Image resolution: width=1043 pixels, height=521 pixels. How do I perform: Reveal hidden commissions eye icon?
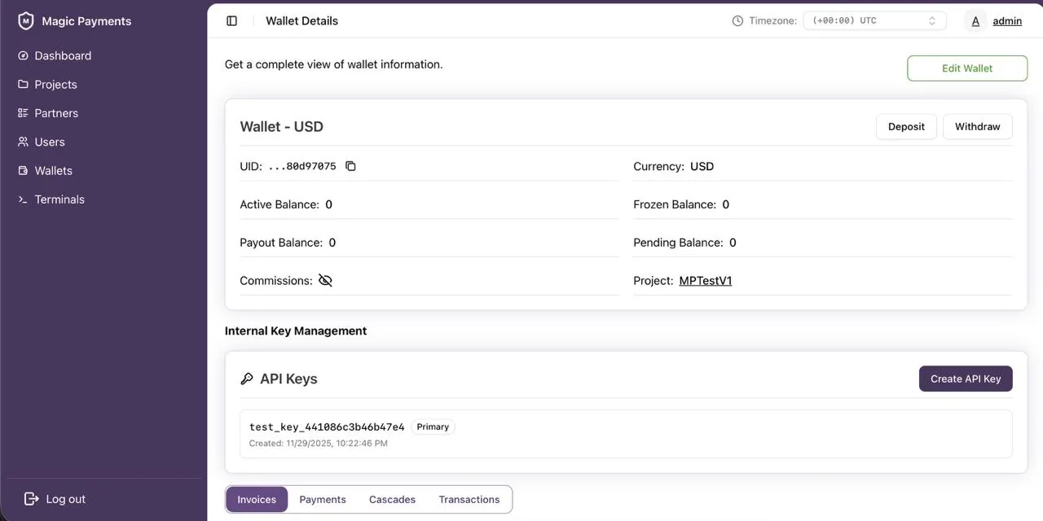pos(325,281)
